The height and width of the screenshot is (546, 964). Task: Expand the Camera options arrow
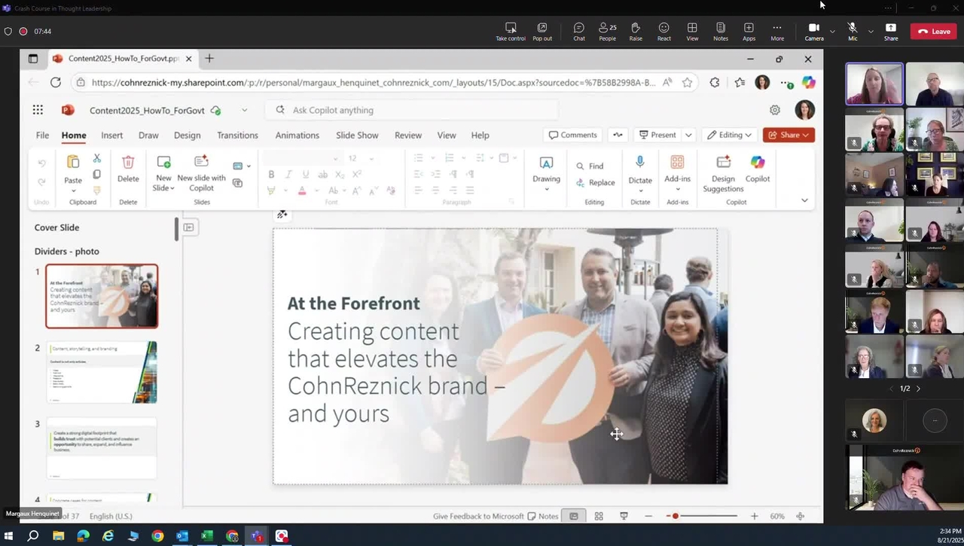(832, 32)
